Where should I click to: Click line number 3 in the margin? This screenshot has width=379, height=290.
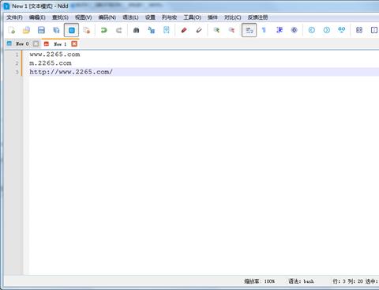pyautogui.click(x=17, y=72)
